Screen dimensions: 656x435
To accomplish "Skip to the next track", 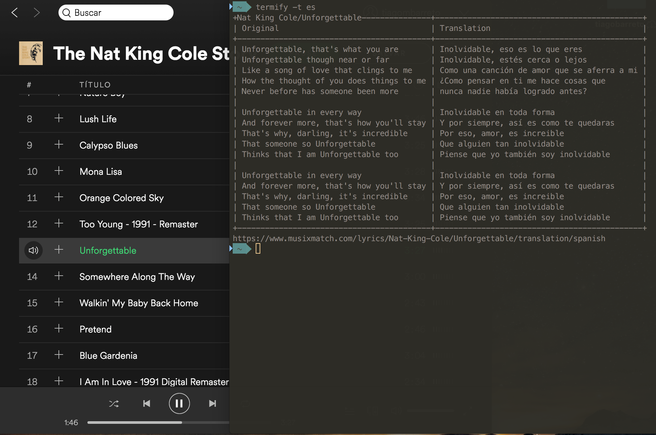I will click(212, 403).
